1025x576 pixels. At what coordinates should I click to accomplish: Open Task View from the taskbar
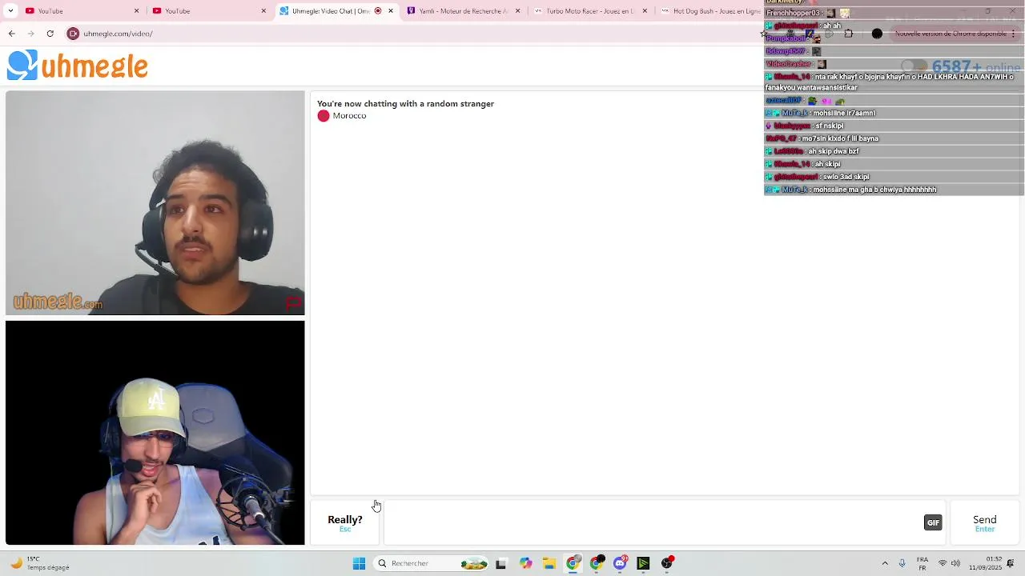(501, 563)
